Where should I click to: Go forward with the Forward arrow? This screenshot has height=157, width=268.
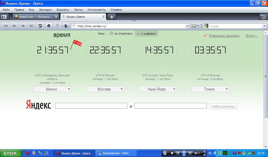click(23, 26)
